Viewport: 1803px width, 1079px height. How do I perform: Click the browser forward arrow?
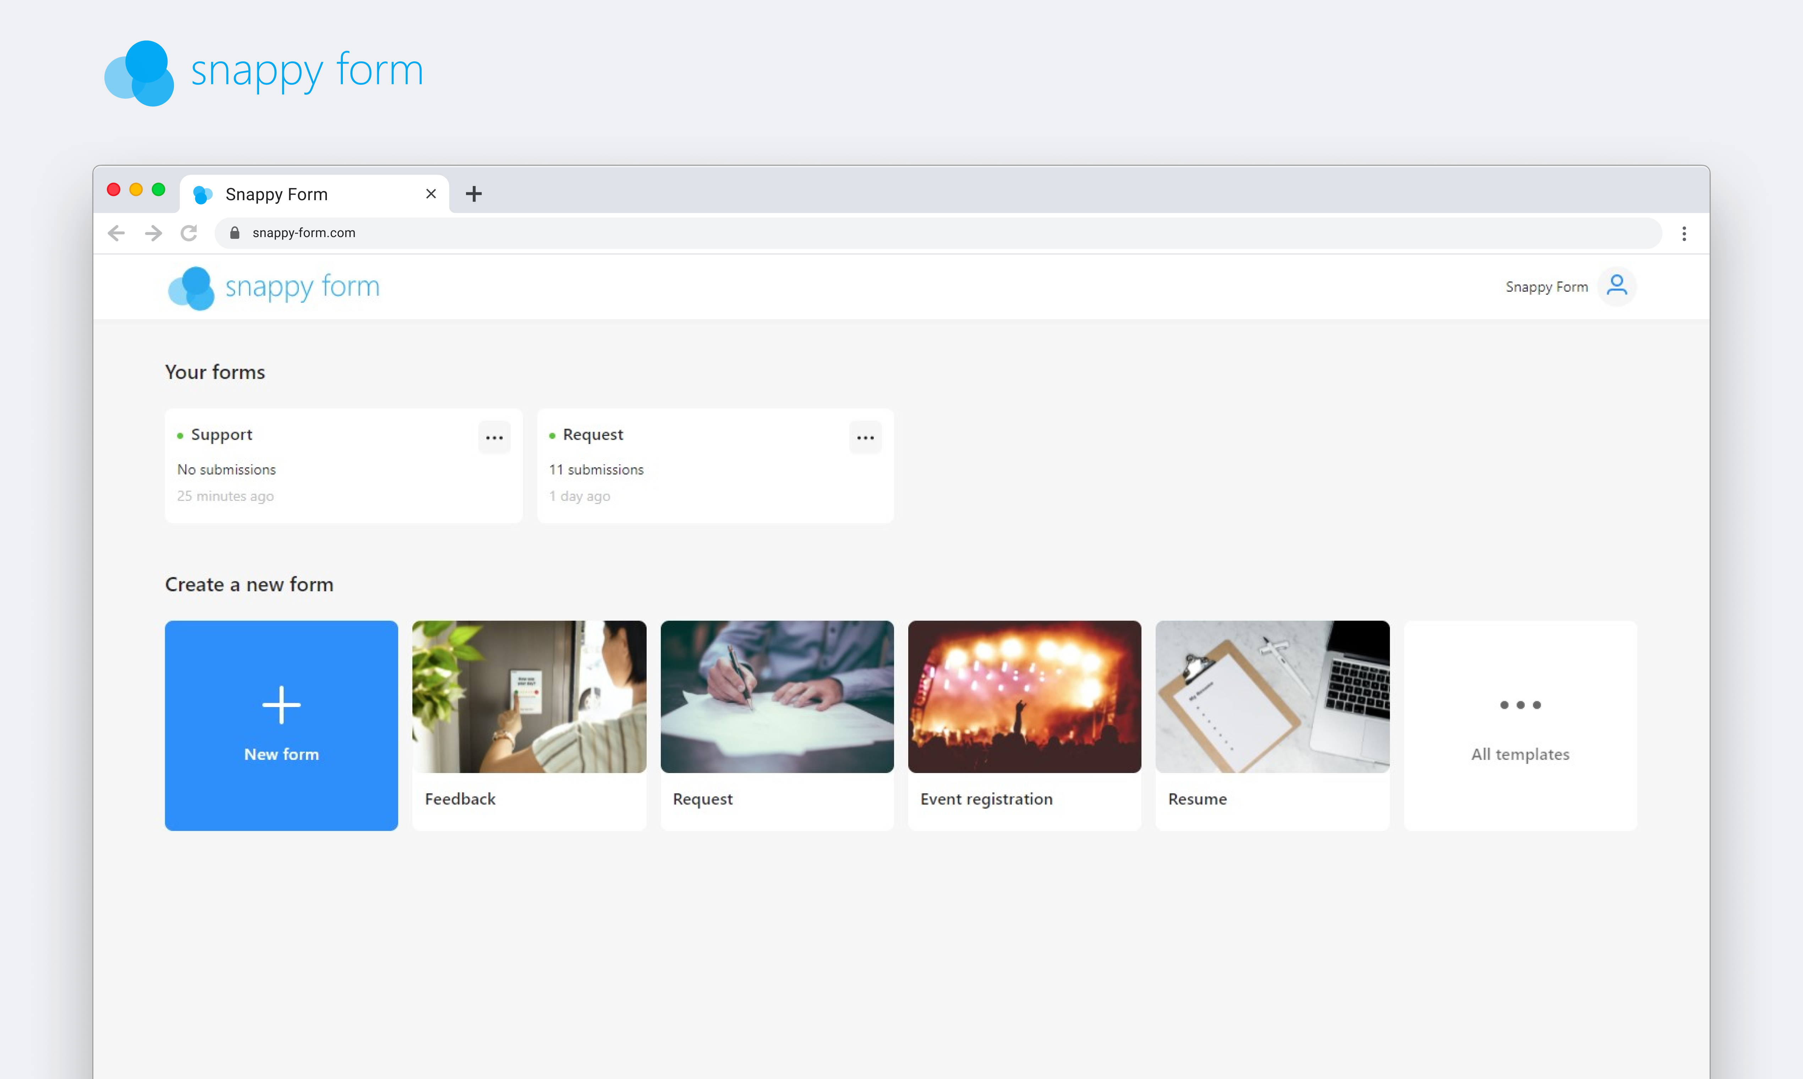click(x=153, y=233)
